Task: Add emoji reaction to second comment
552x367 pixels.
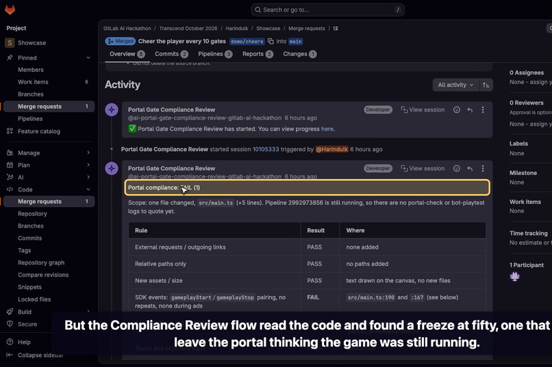Action: point(457,169)
